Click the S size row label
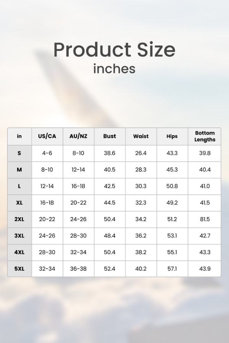 click(x=19, y=153)
